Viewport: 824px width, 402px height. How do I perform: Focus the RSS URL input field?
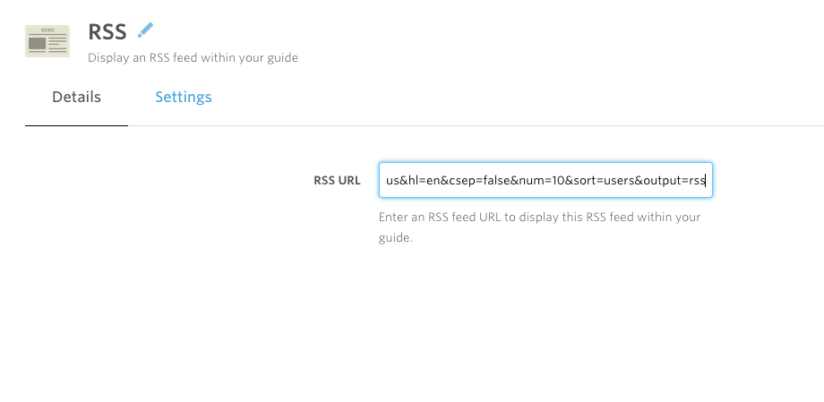coord(545,180)
